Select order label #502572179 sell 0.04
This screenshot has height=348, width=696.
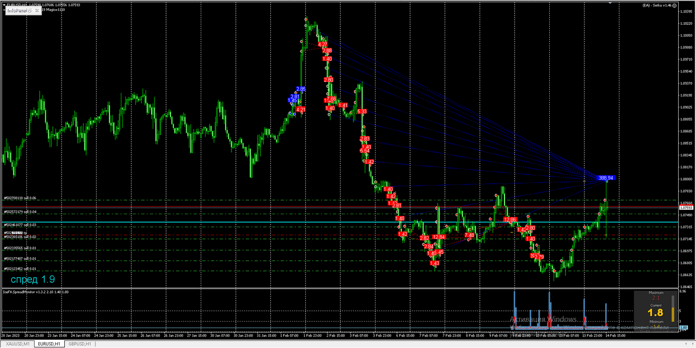pyautogui.click(x=20, y=211)
